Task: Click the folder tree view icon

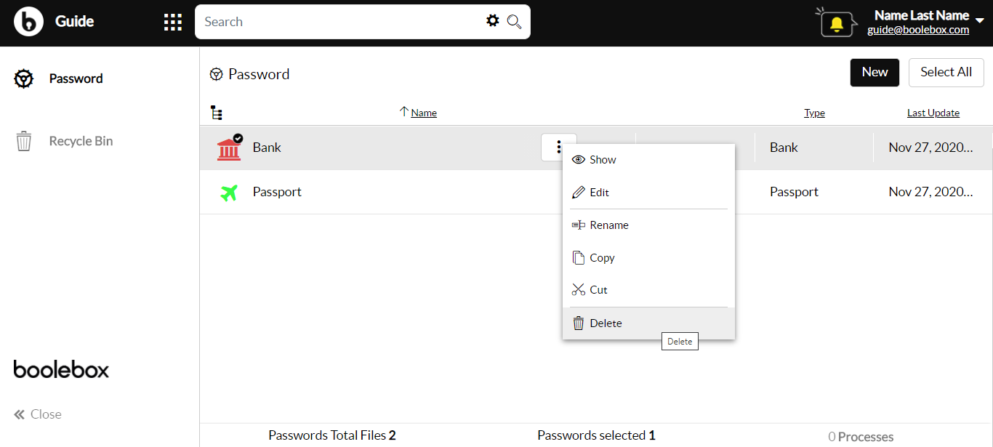Action: click(x=216, y=113)
